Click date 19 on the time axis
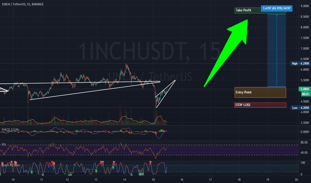The height and width of the screenshot is (183, 311). (x=268, y=180)
